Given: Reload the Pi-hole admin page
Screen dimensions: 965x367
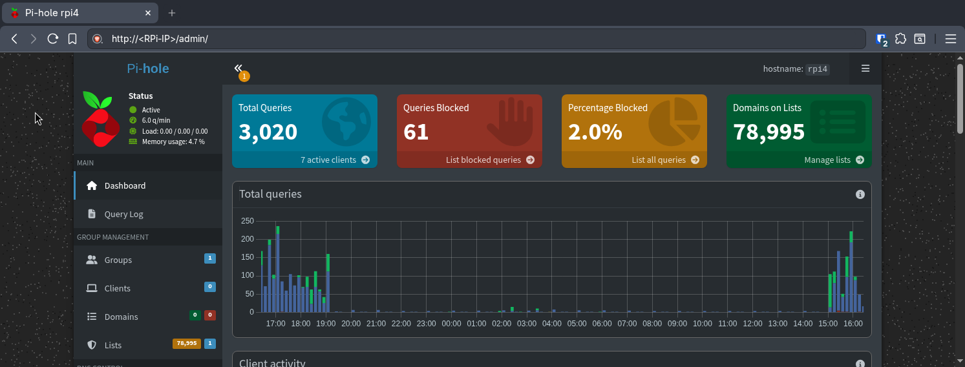Looking at the screenshot, I should pyautogui.click(x=53, y=39).
